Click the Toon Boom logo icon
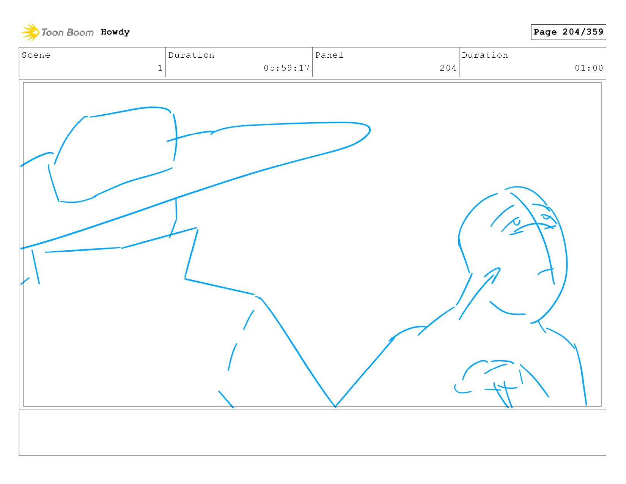This screenshot has width=626, height=484. [x=30, y=32]
